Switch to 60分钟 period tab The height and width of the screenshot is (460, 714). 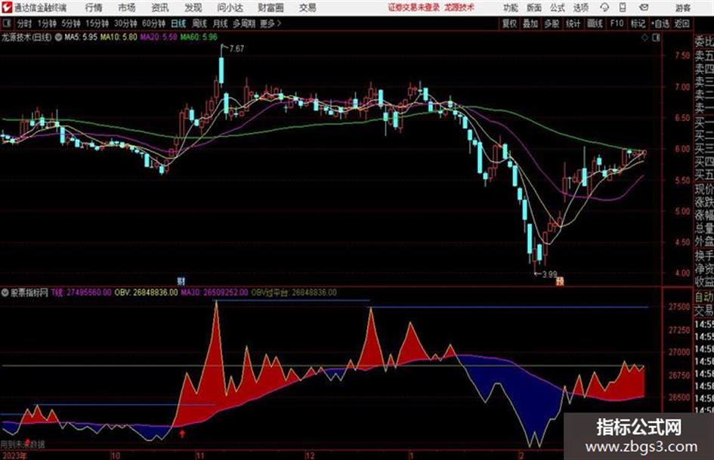click(x=153, y=23)
